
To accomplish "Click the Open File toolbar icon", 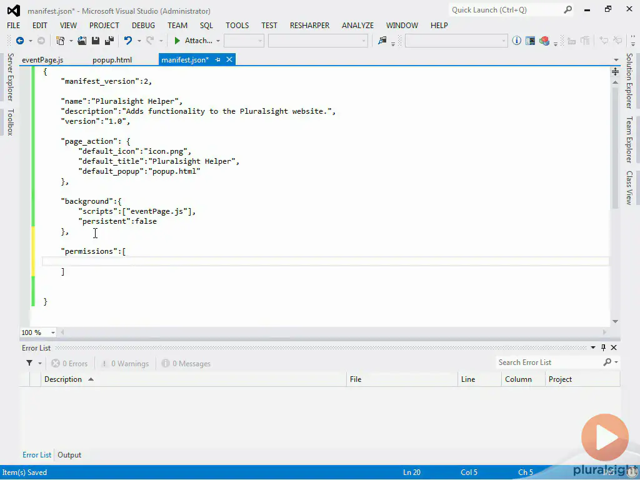I will (x=82, y=41).
